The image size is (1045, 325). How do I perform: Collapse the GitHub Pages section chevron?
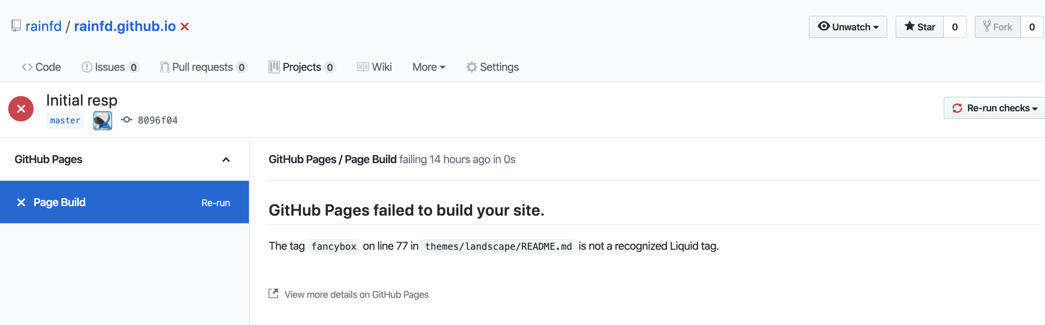[x=226, y=159]
